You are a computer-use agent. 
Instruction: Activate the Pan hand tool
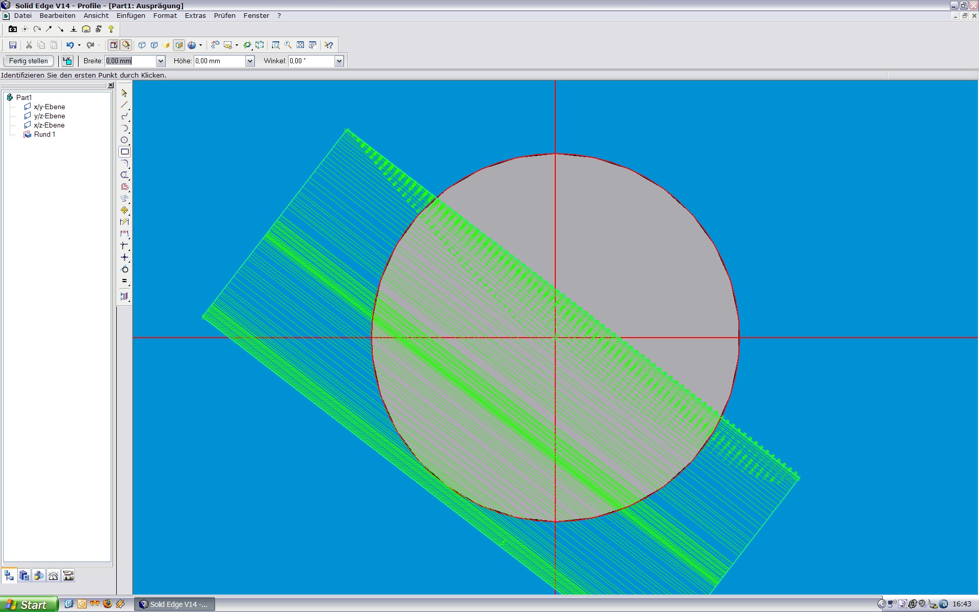313,45
